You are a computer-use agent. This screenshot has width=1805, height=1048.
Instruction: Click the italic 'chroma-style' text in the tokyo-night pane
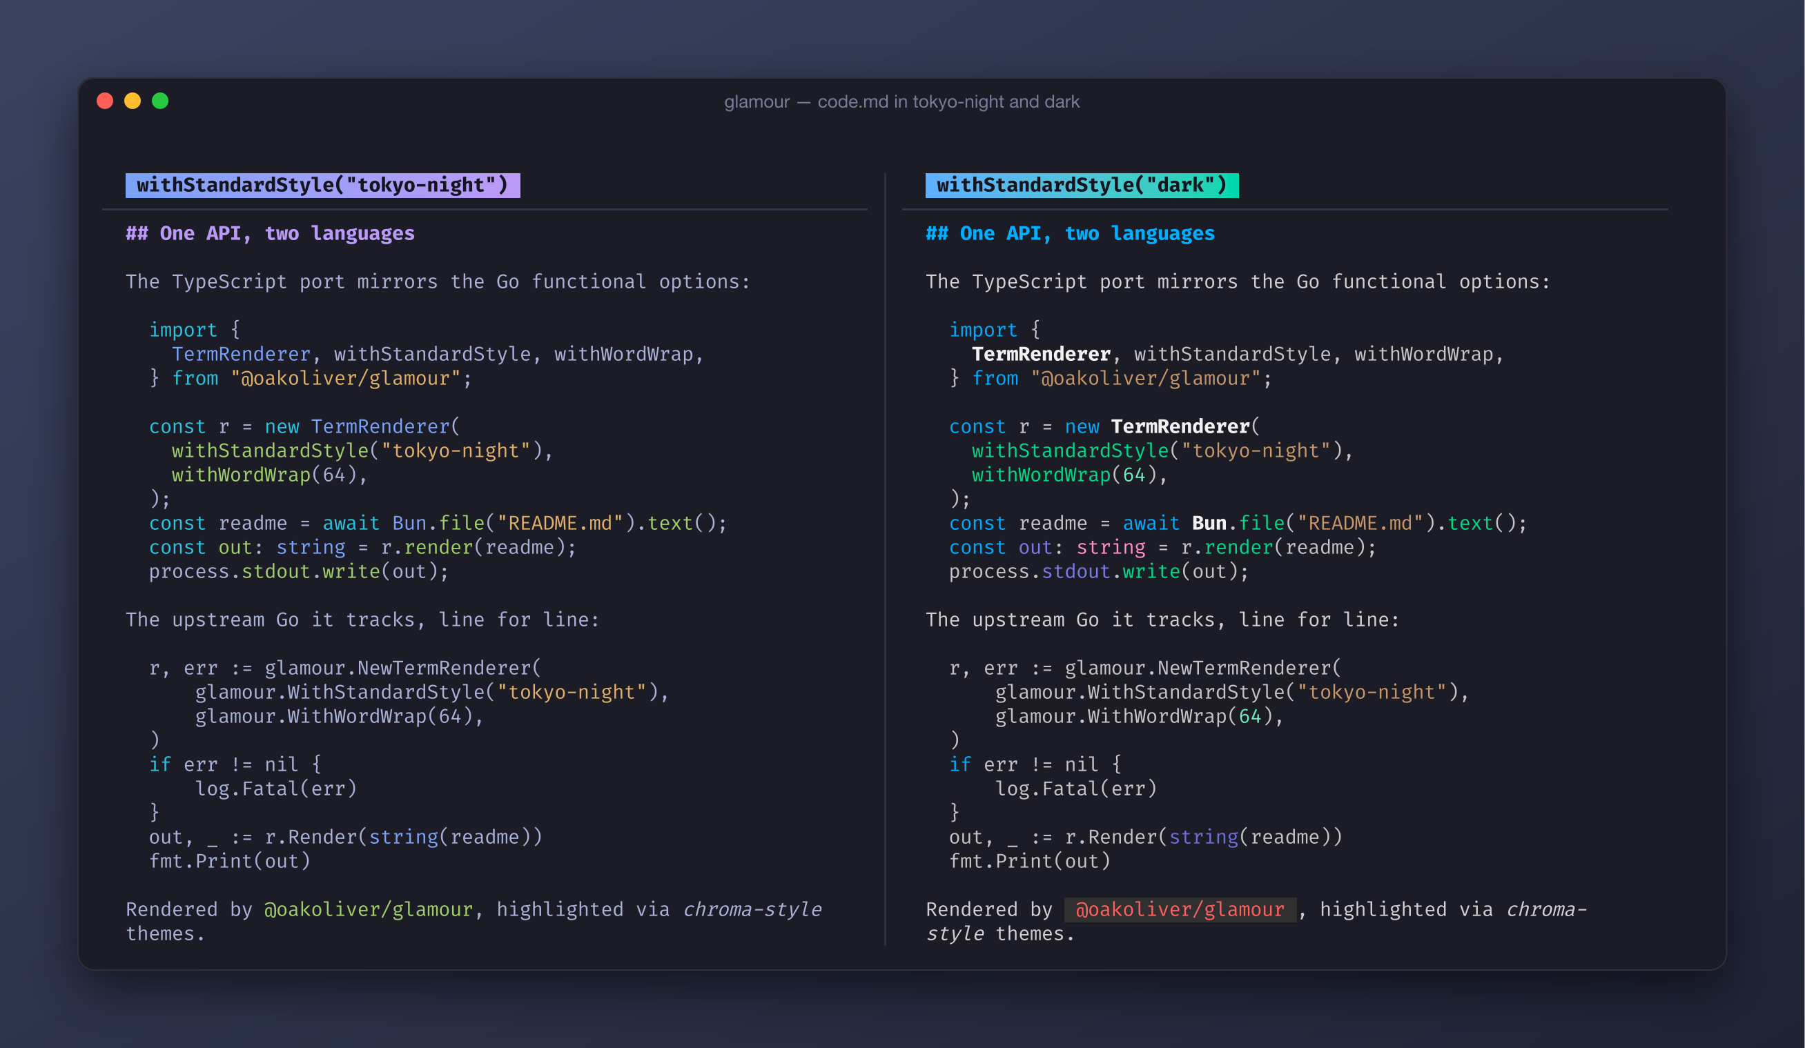tap(752, 910)
